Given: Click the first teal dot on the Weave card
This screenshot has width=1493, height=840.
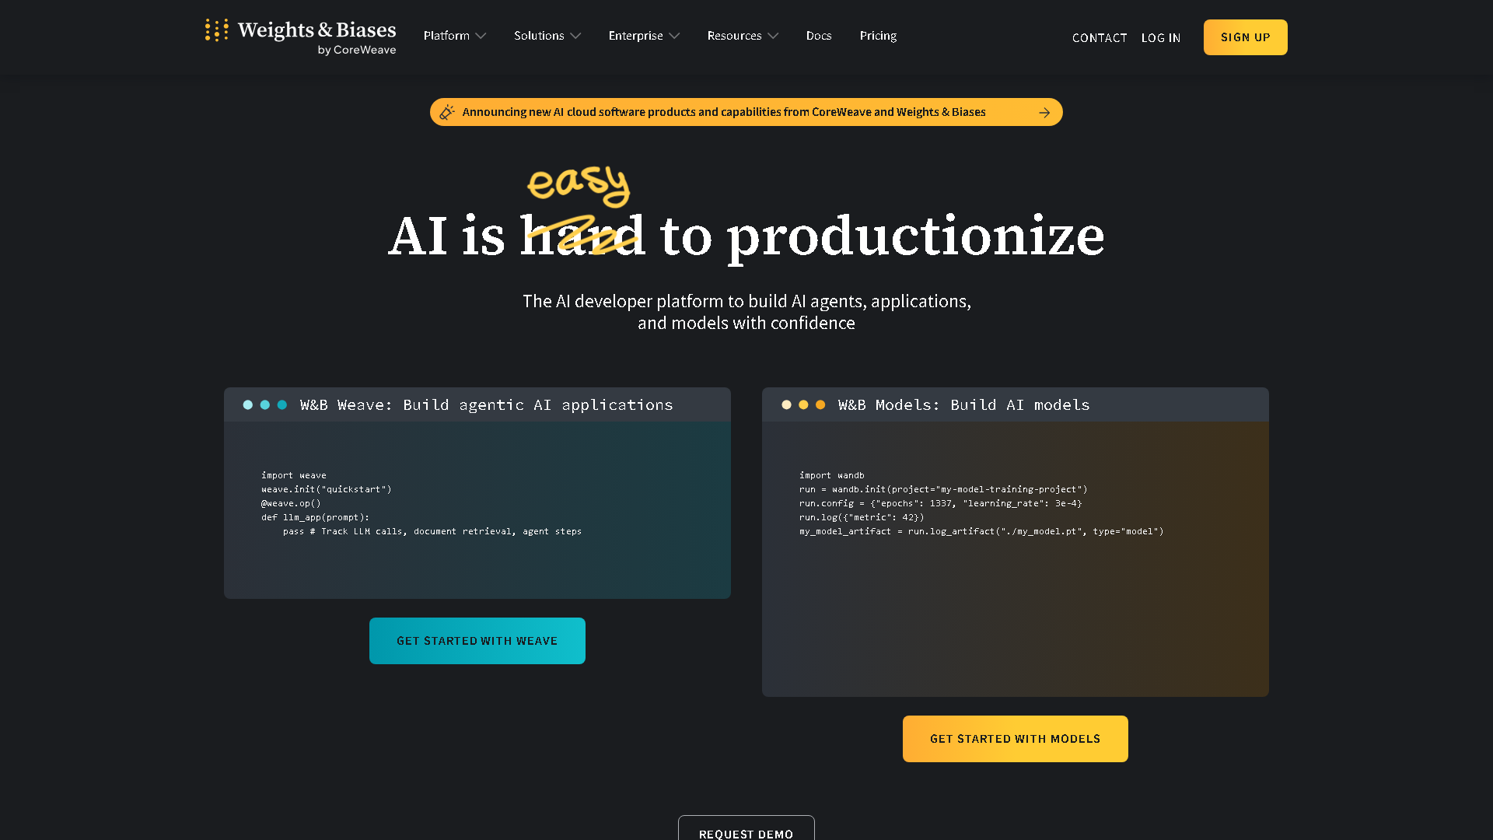Looking at the screenshot, I should (247, 404).
